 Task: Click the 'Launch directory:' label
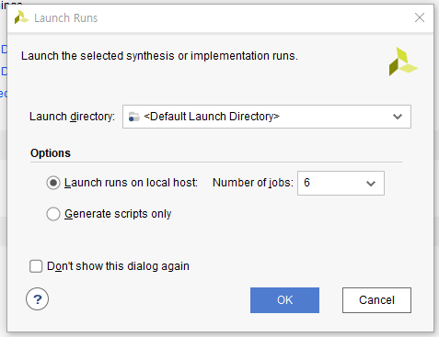pos(72,117)
